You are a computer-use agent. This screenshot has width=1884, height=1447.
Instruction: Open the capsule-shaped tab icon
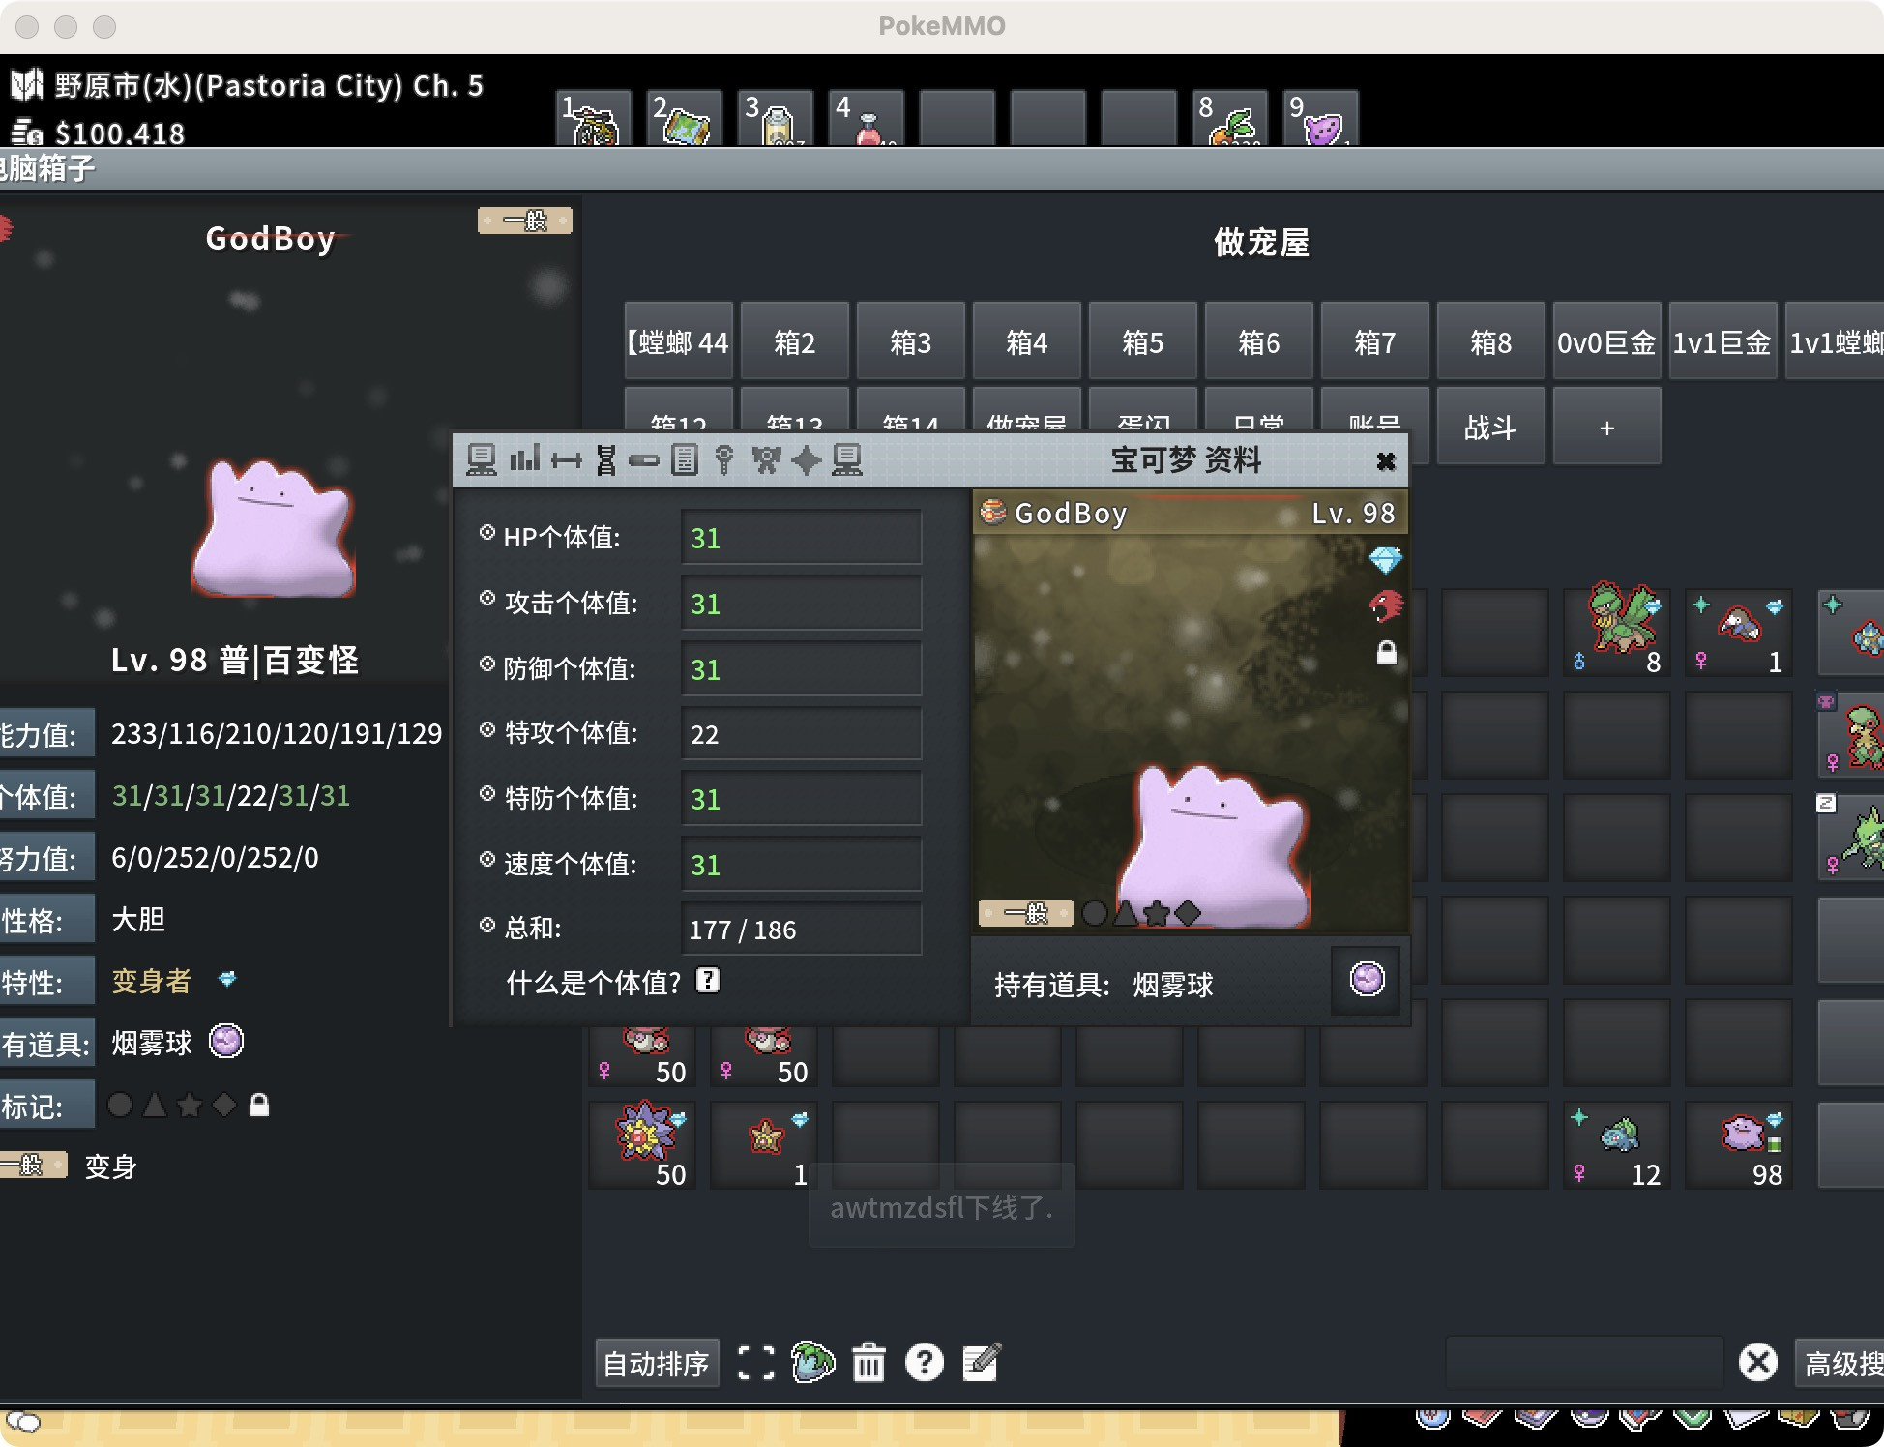[x=644, y=460]
